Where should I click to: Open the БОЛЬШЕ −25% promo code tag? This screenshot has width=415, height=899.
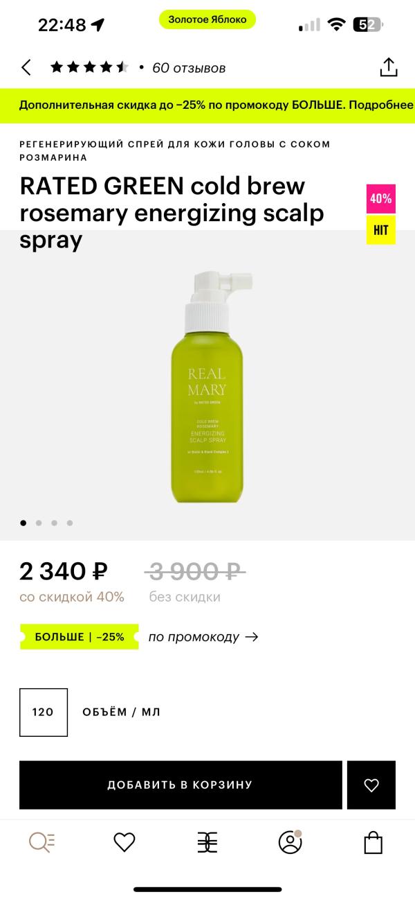[x=79, y=637]
